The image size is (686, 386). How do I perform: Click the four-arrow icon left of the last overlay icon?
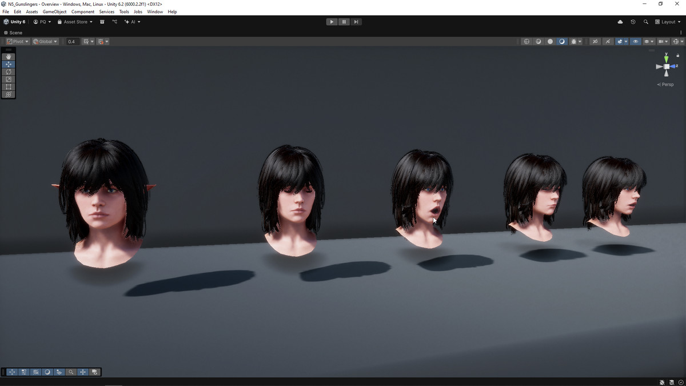pos(83,372)
